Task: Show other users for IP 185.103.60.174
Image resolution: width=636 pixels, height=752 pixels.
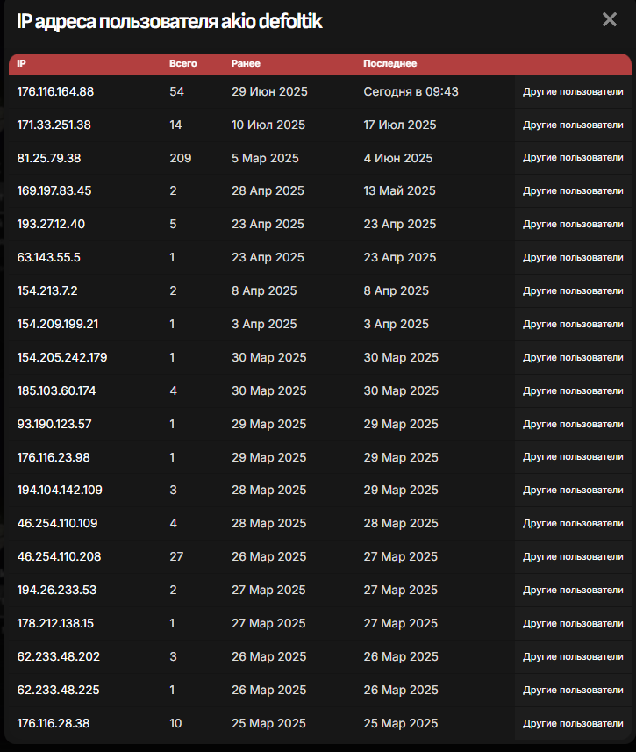Action: point(573,390)
